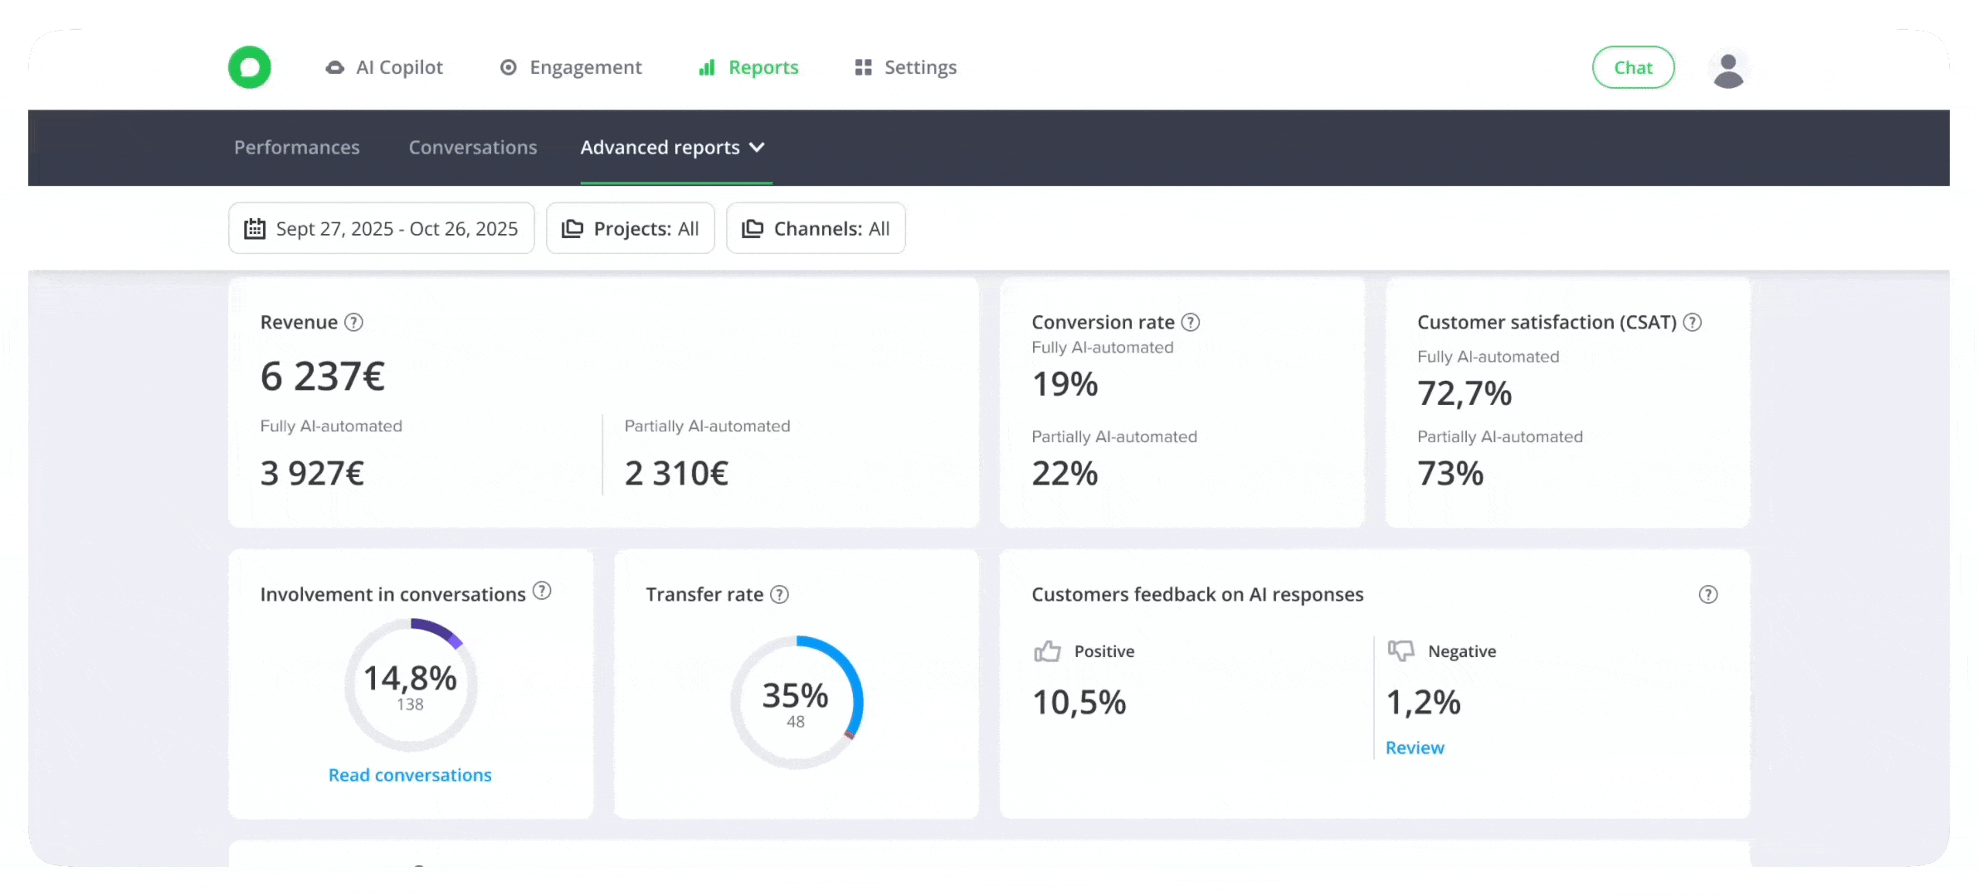Click the AI Copilot cloud icon

(x=334, y=67)
